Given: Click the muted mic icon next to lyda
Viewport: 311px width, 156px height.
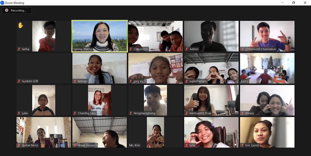Looking at the screenshot, I should 187,145.
